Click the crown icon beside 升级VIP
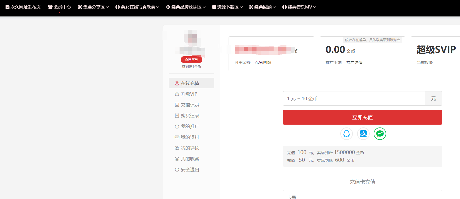Image resolution: width=460 pixels, height=199 pixels. [177, 94]
